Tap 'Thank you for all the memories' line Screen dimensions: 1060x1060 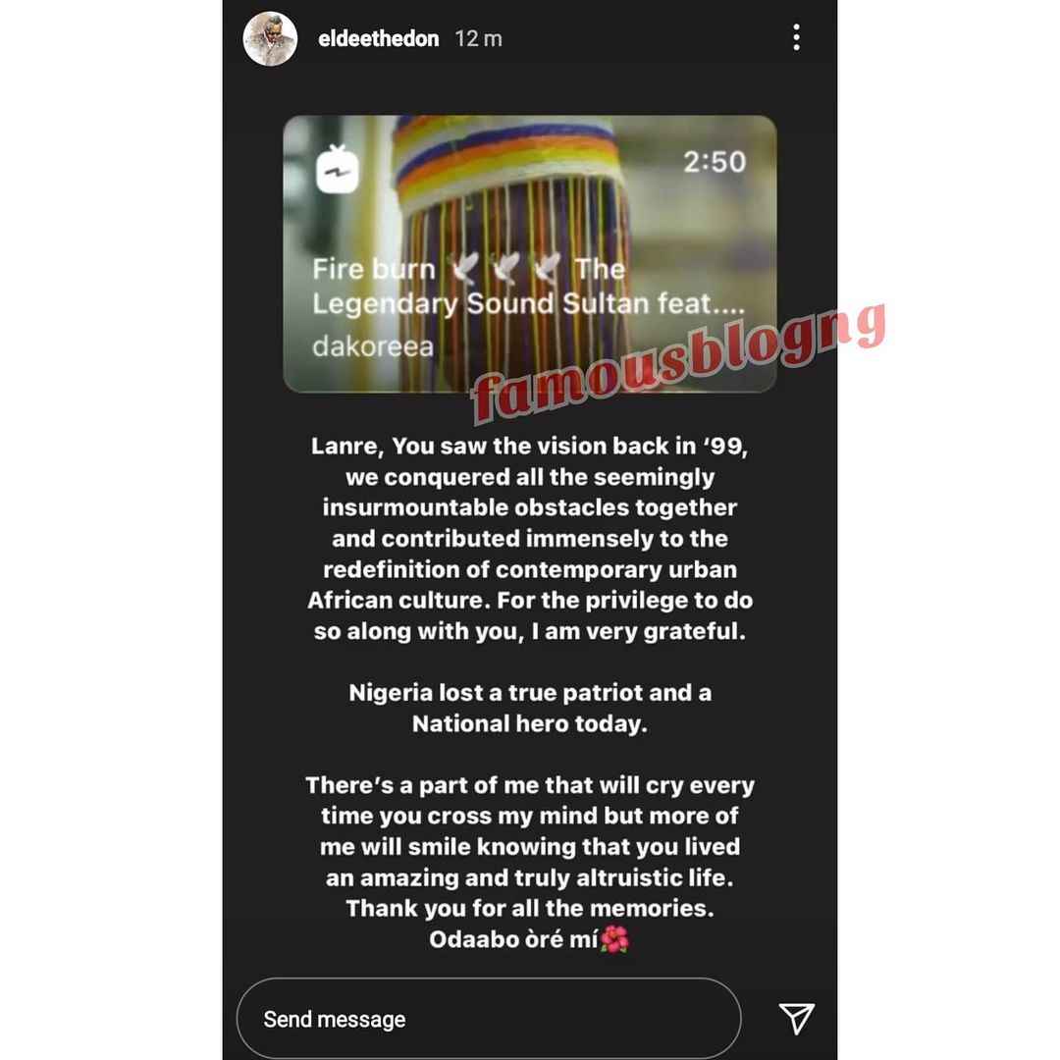coord(530,908)
